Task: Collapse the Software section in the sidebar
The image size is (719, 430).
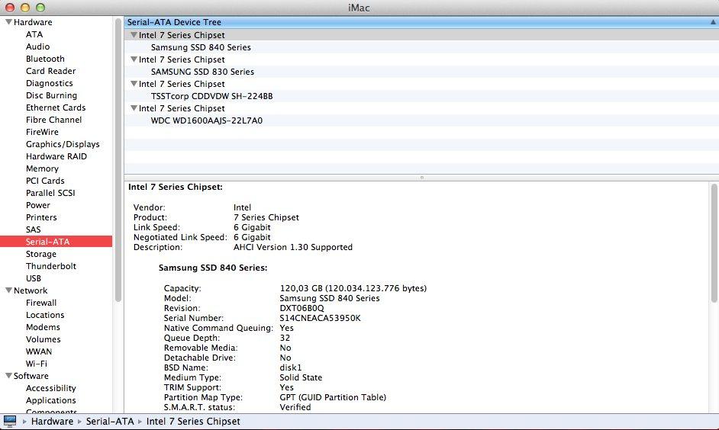Action: [8, 376]
